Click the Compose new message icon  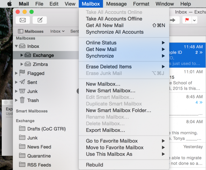40,20
